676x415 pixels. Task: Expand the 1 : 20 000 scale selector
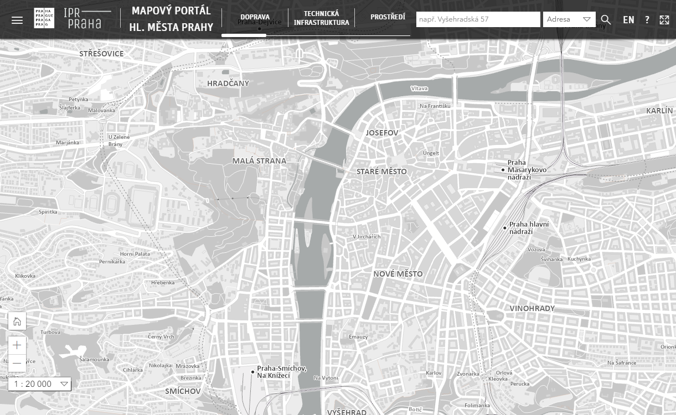40,384
